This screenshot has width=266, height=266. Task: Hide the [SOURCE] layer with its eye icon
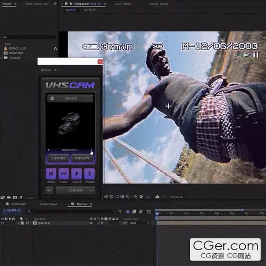pyautogui.click(x=2, y=223)
